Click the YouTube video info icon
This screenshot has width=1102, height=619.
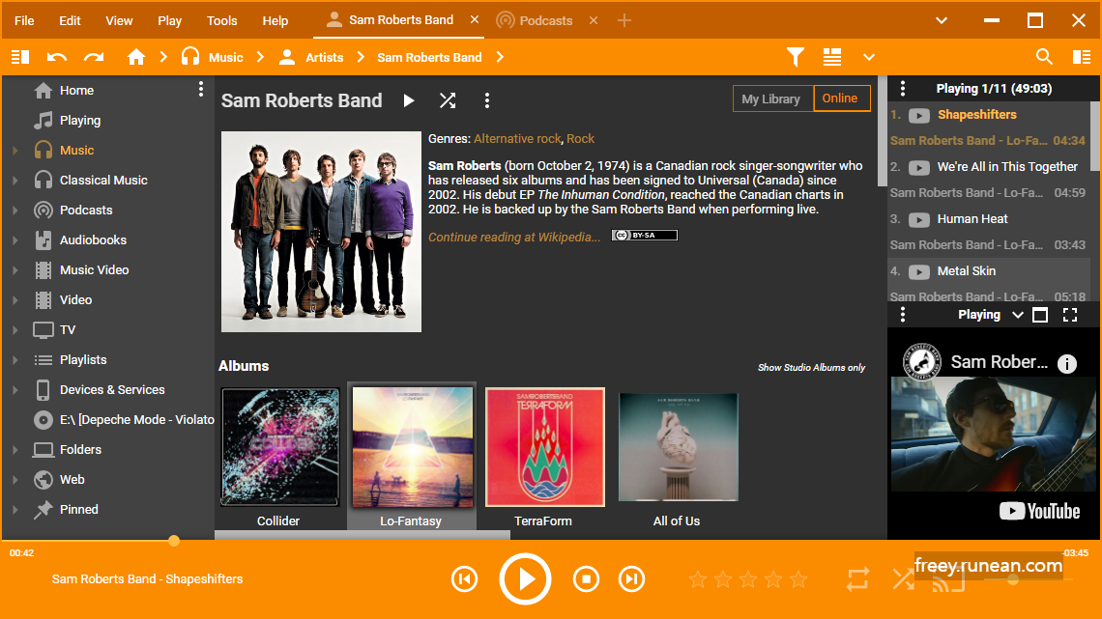1067,363
